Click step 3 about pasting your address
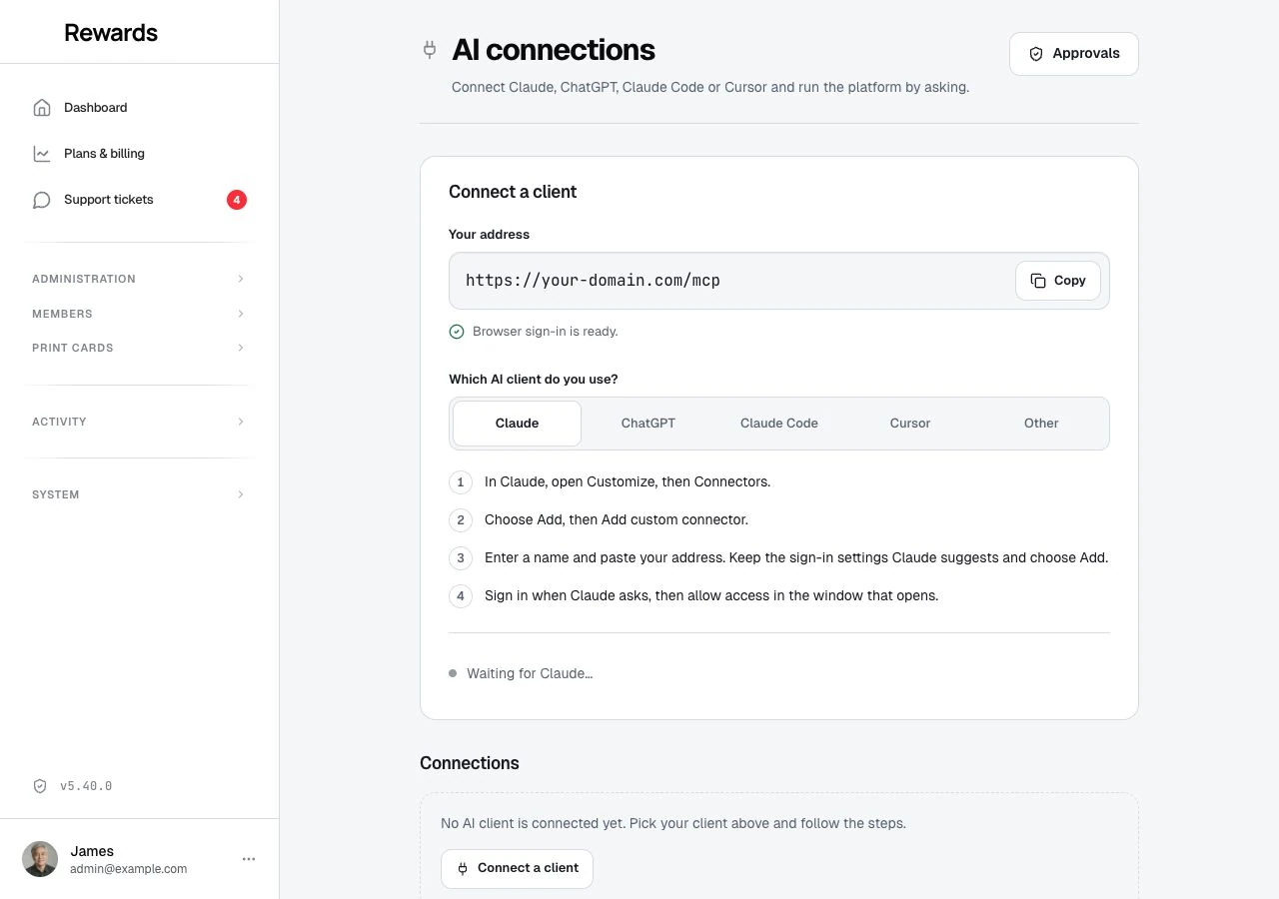 [796, 557]
